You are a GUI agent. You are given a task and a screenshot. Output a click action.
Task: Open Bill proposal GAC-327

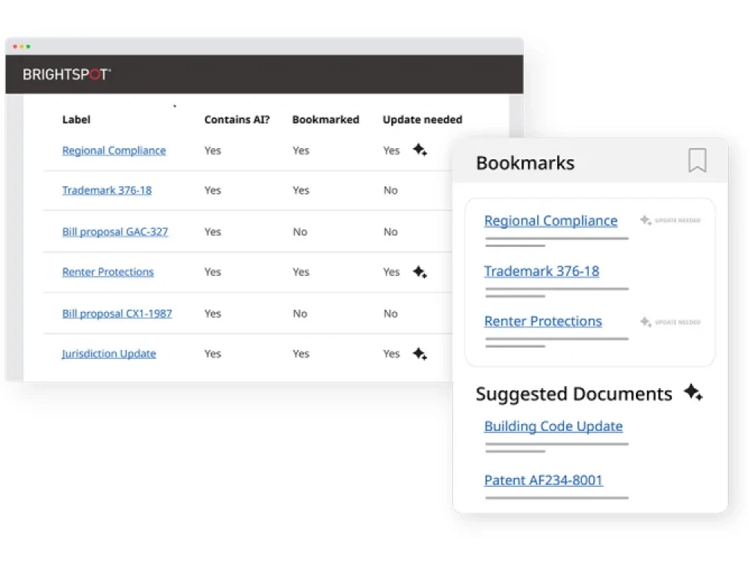[115, 232]
